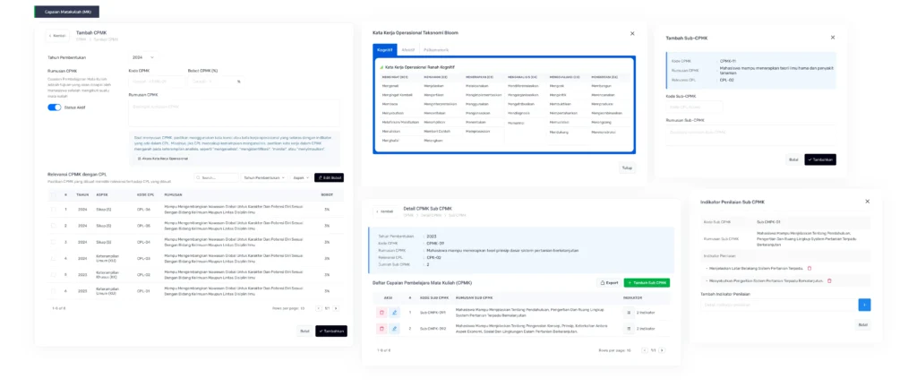Image resolution: width=917 pixels, height=387 pixels.
Task: Close the Kata Kerja Operasional Taksonomi Bloom dialog
Action: click(x=632, y=34)
